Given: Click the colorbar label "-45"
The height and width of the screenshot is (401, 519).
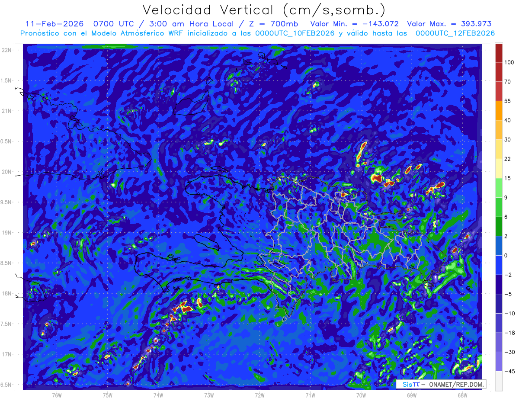Looking at the screenshot, I should click(x=509, y=371).
